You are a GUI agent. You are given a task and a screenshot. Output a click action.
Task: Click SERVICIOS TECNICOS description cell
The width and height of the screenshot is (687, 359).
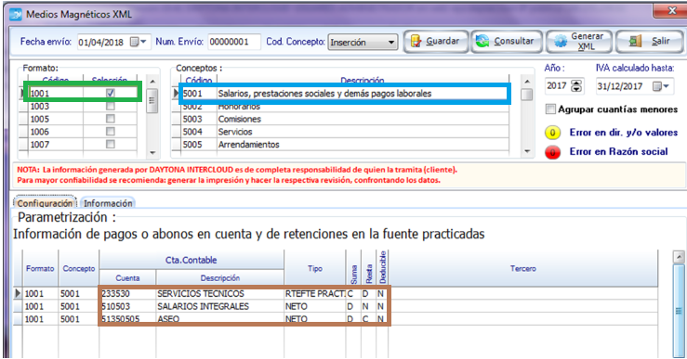pos(220,293)
